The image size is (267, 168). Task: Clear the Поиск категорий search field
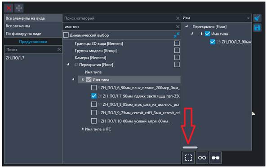click(178, 18)
